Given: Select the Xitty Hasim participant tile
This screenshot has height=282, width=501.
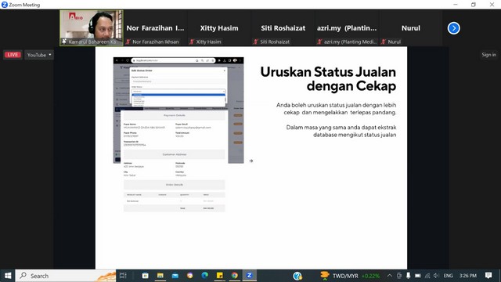Looking at the screenshot, I should coord(219,28).
